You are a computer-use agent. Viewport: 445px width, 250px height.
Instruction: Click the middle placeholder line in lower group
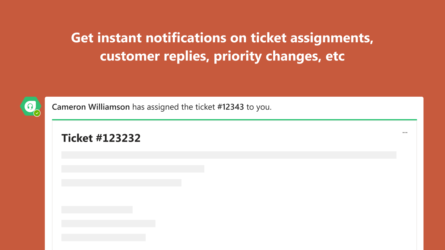(x=108, y=223)
